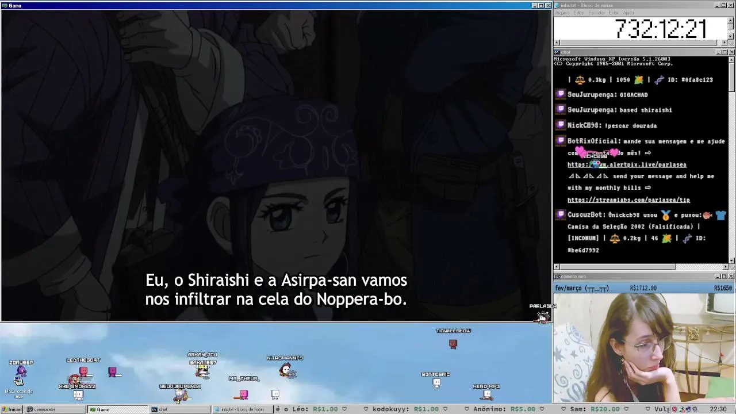Open the Formatar menu in Bloco de notas
This screenshot has height=414, width=736.
[597, 13]
